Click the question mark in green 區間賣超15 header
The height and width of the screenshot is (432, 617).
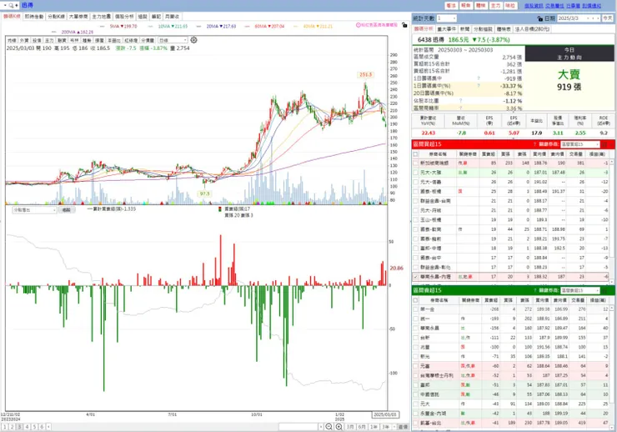pos(534,290)
